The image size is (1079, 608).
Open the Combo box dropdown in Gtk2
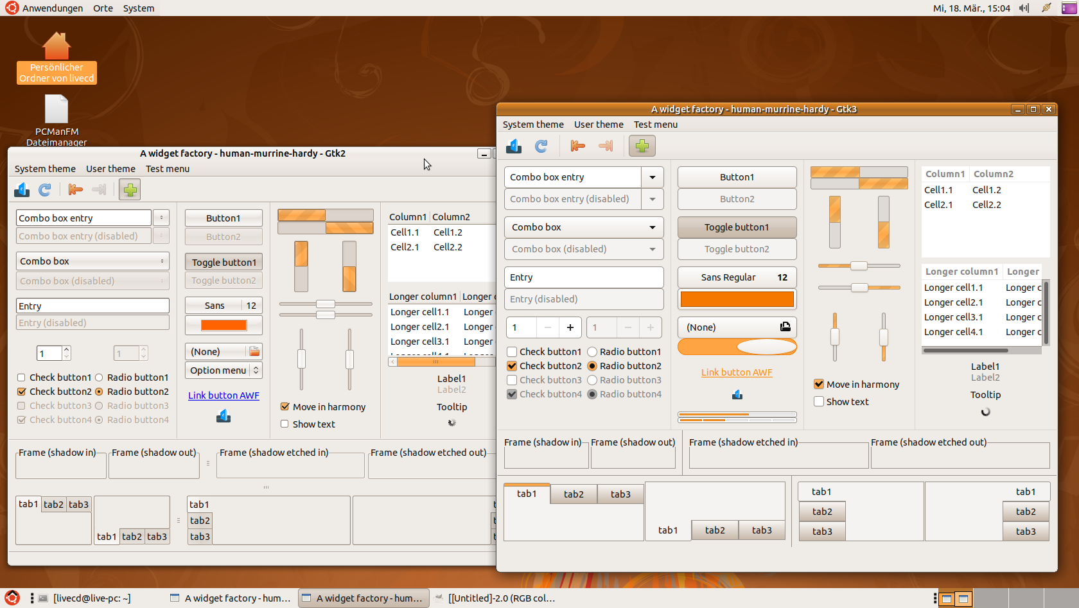click(92, 261)
